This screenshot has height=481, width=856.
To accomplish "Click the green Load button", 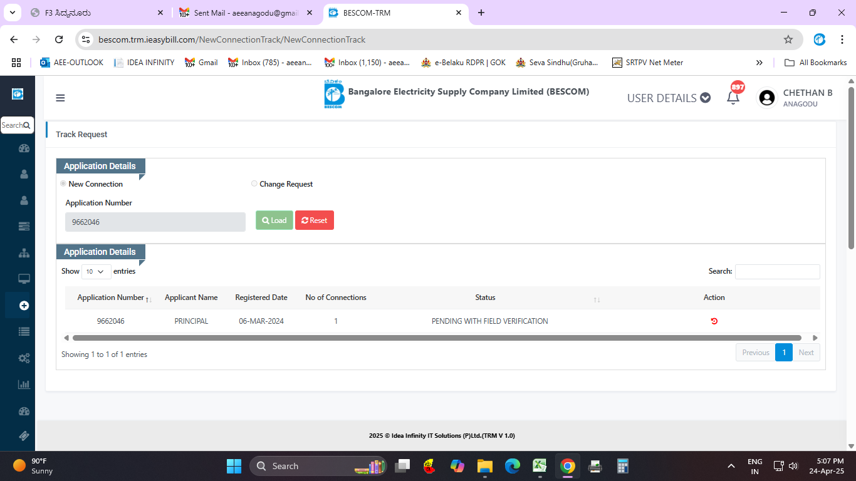I will click(x=274, y=220).
